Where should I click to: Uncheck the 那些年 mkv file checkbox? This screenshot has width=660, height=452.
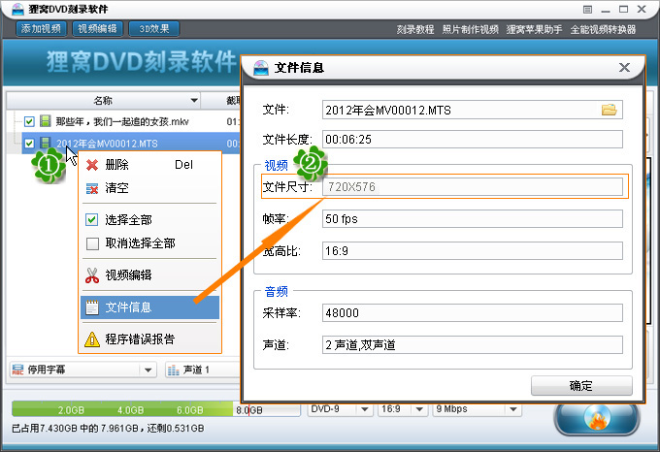pyautogui.click(x=29, y=121)
